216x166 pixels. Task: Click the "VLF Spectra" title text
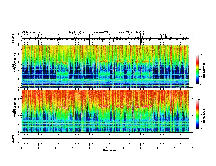(x=31, y=33)
